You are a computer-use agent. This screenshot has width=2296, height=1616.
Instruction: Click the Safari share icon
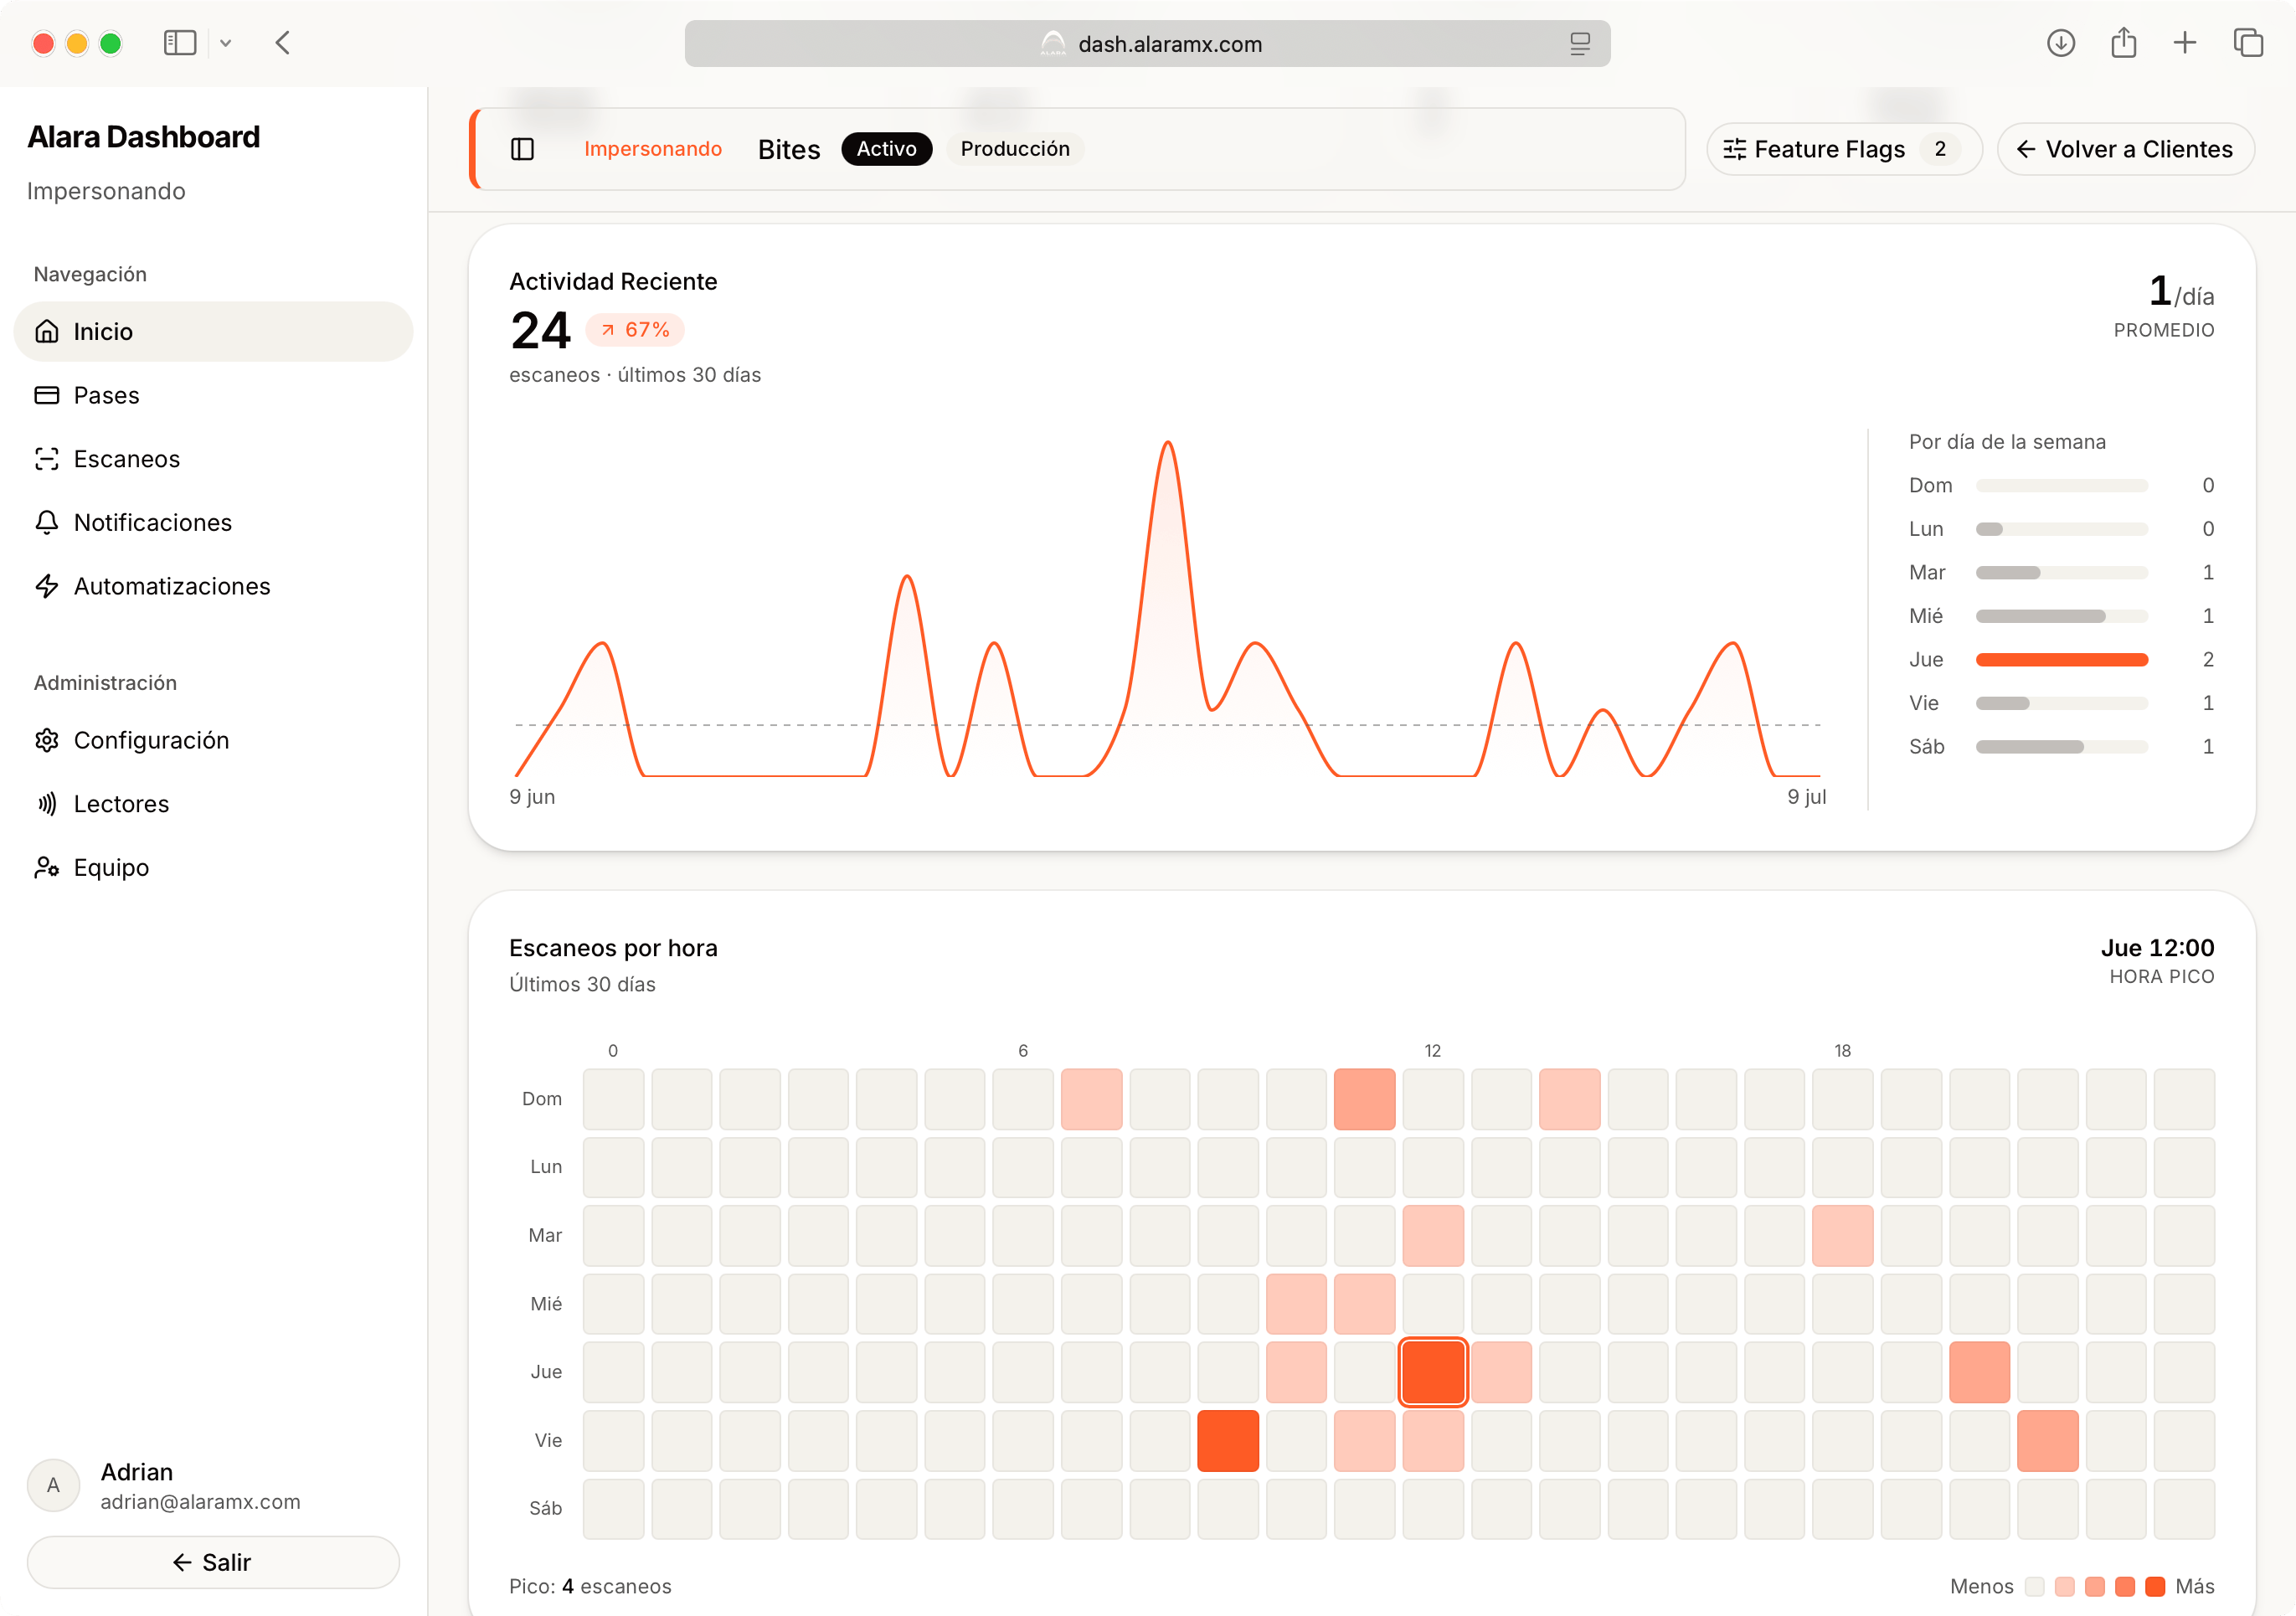coord(2124,43)
